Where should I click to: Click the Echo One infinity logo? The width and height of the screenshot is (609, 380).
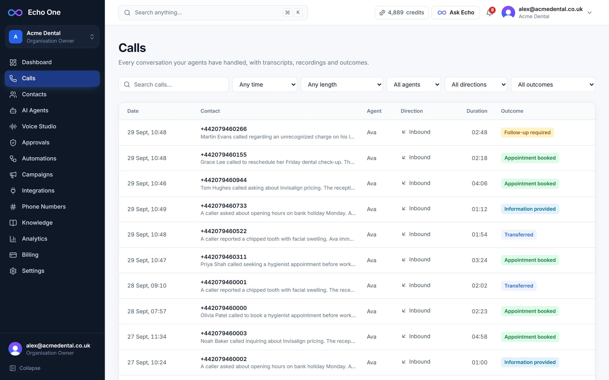click(15, 12)
